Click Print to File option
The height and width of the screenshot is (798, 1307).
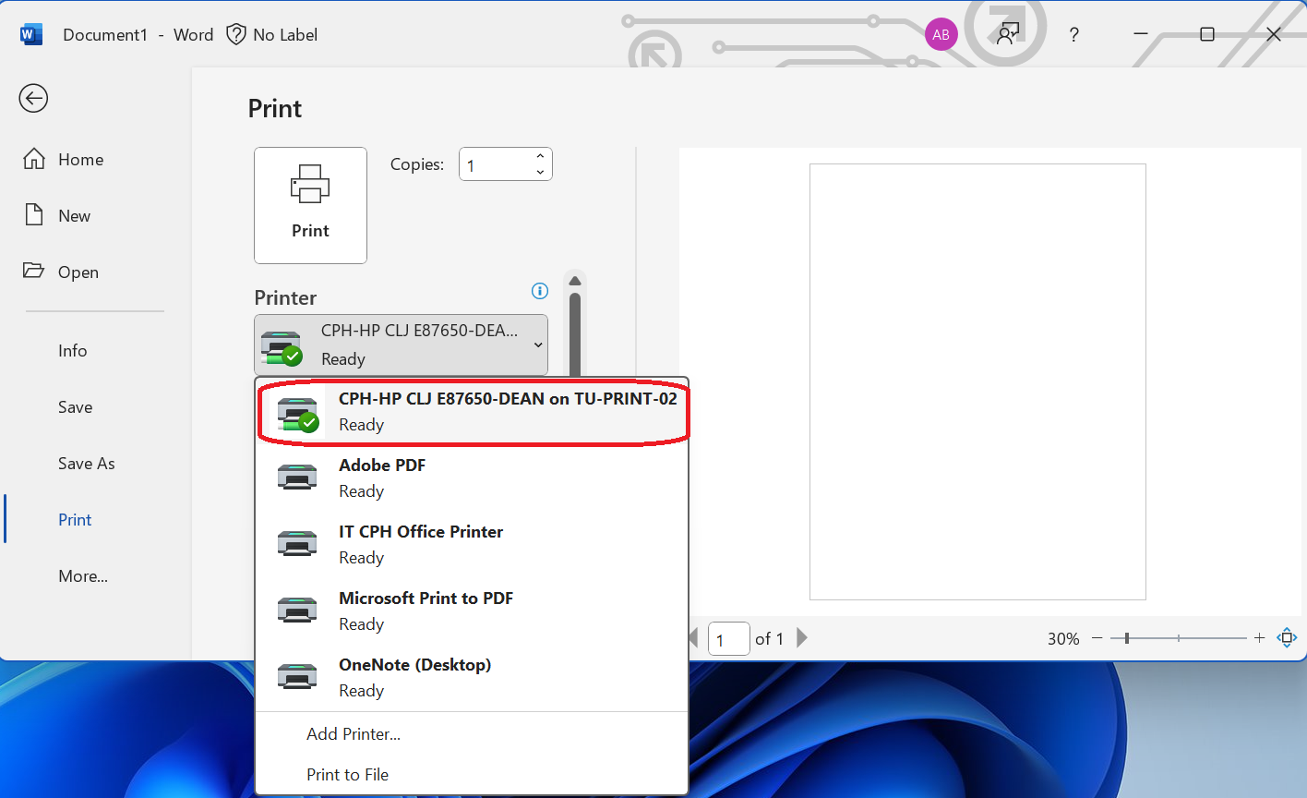click(x=347, y=775)
